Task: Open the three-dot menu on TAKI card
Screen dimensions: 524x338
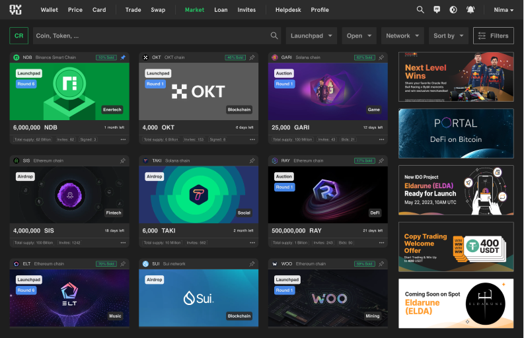Action: [252, 242]
